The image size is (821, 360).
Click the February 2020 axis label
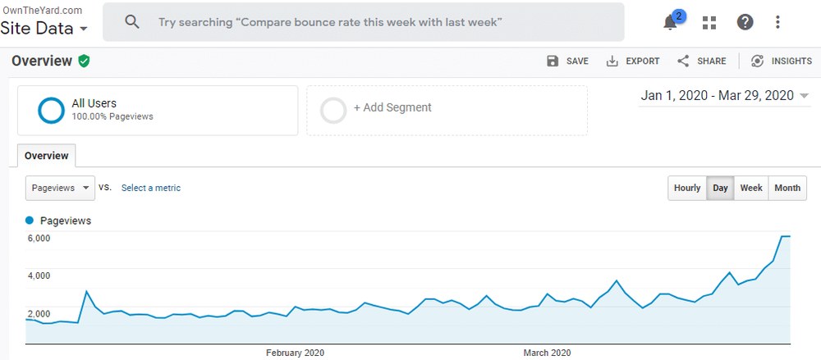tap(295, 353)
